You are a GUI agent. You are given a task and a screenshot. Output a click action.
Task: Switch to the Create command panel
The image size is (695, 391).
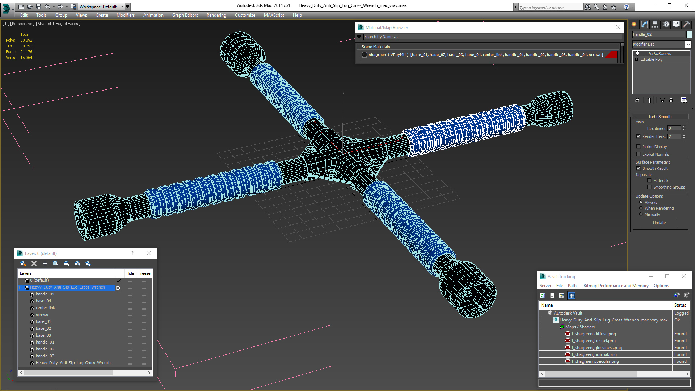634,24
